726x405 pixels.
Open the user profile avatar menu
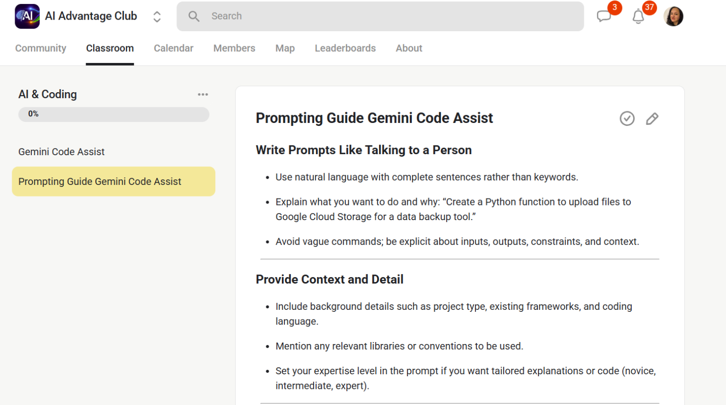coord(673,16)
